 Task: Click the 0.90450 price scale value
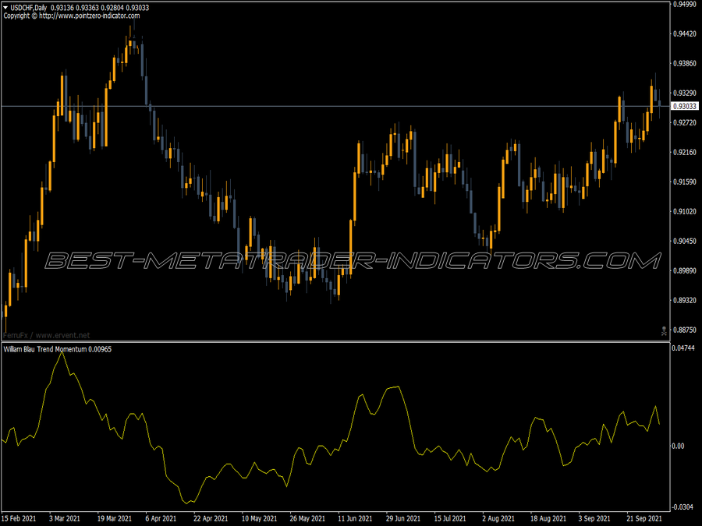click(685, 241)
